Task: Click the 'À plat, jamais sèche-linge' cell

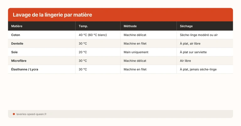Action: [x=198, y=69]
